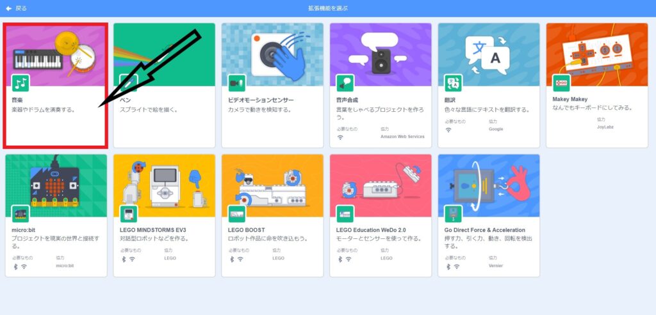Click the LEGO BOOST icon badge

coord(237,213)
